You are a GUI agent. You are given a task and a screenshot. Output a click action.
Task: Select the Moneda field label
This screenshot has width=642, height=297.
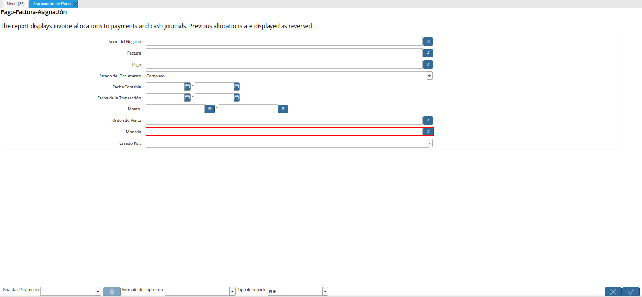[133, 132]
